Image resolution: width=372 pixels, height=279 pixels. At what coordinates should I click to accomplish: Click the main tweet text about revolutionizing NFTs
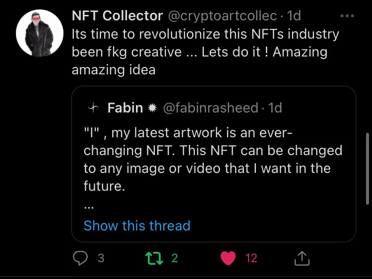(198, 52)
